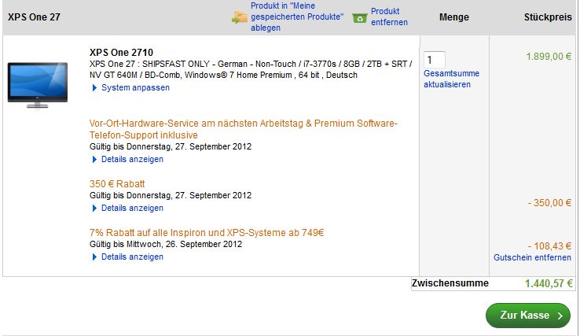Focus the Menge quantity input field
580x336 pixels.
pos(435,59)
